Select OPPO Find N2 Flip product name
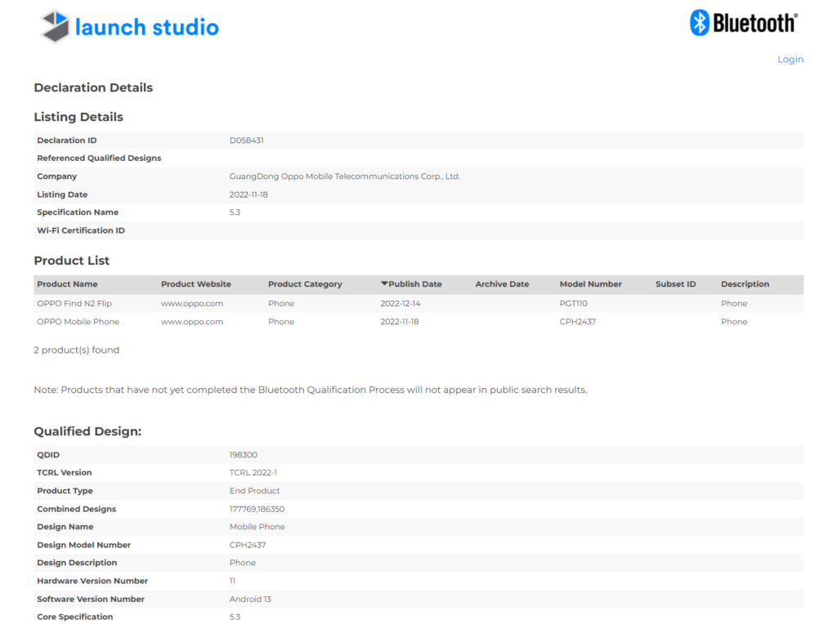 click(74, 304)
